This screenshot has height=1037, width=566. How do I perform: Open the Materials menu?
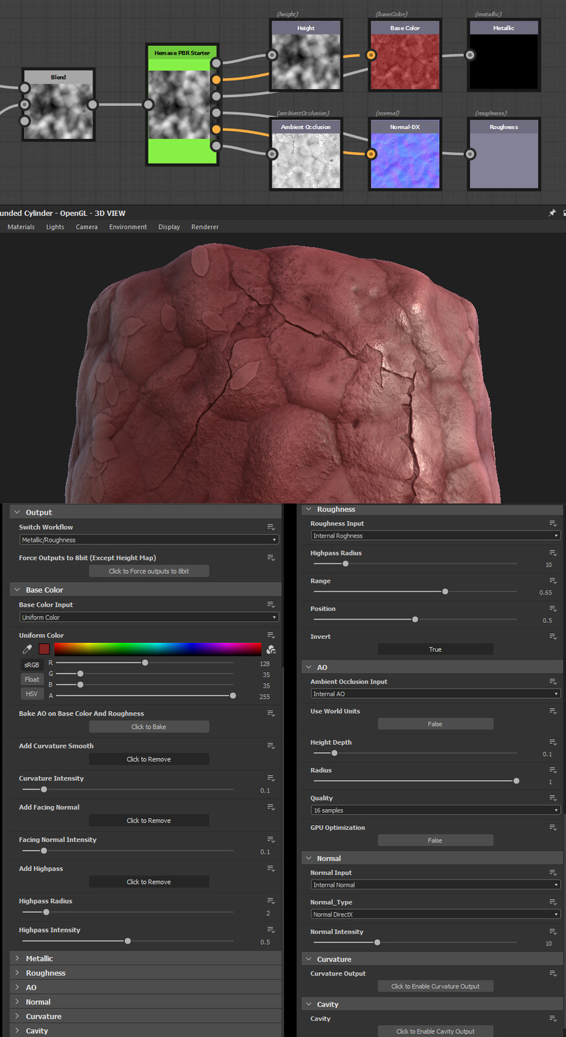click(21, 227)
